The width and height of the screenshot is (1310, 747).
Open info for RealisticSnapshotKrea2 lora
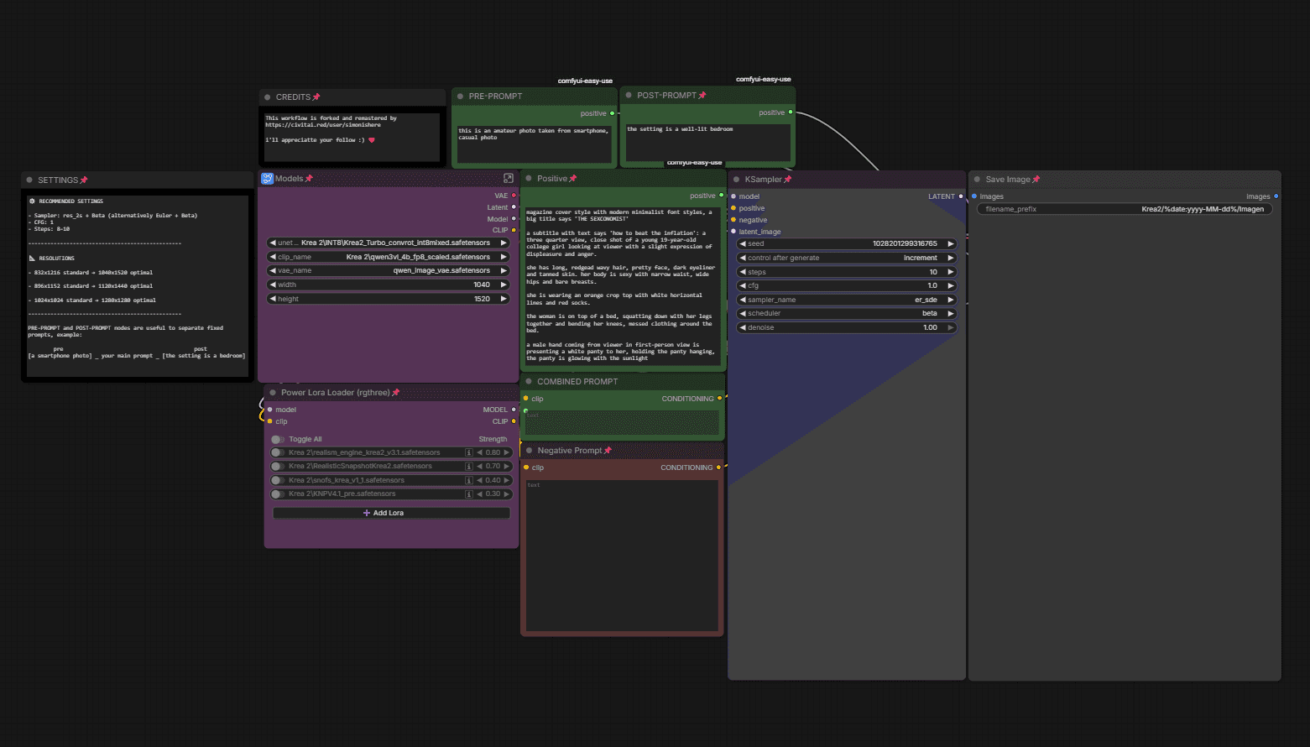(469, 466)
